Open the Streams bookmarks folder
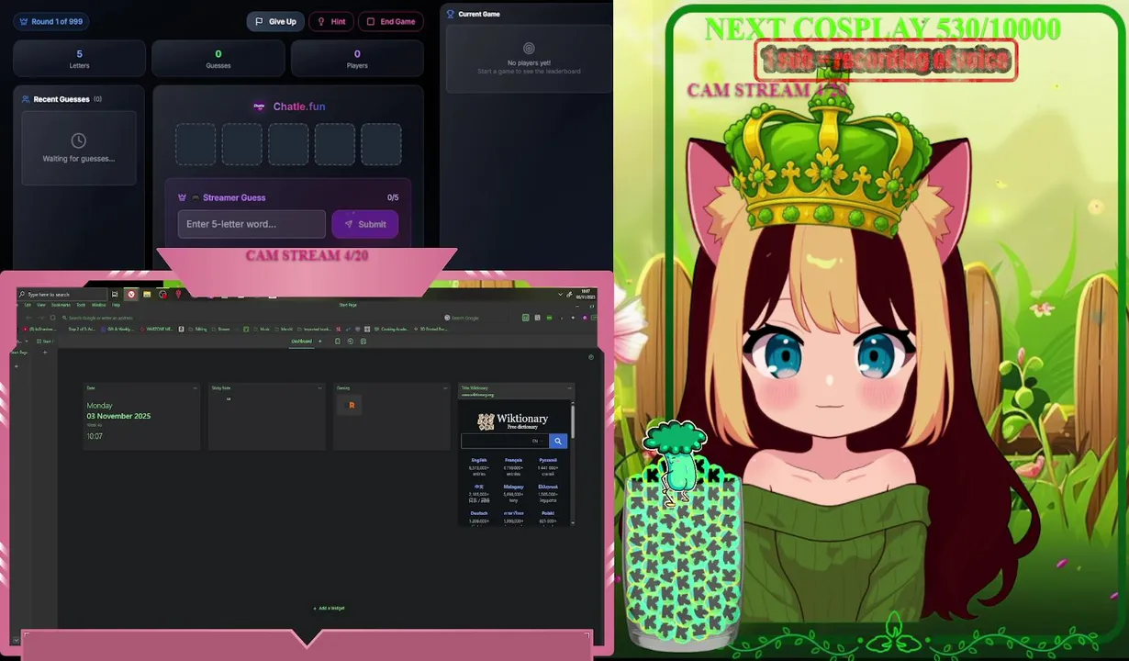Viewport: 1129px width, 661px height. 220,329
